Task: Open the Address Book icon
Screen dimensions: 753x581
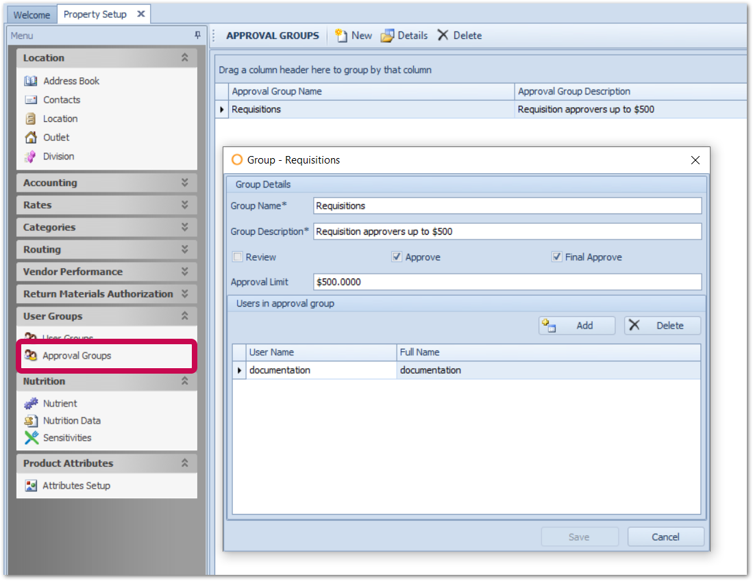Action: coord(31,81)
